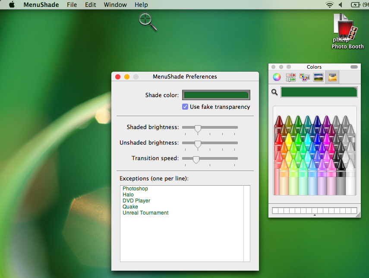
Task: Switch to Color Sliders picker in Colors
Action: coord(290,77)
